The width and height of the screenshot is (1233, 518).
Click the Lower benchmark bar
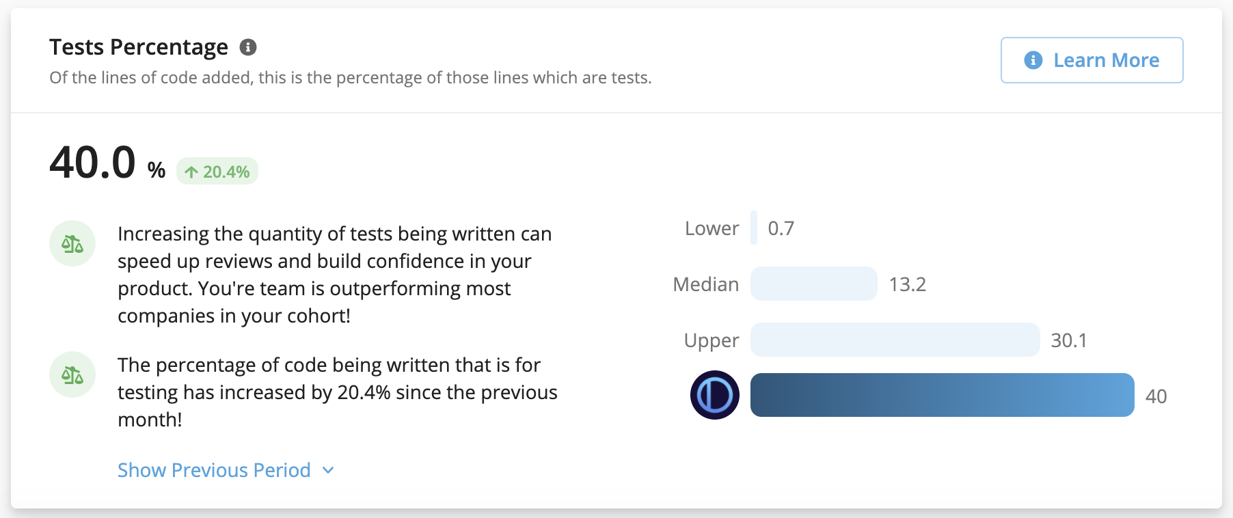click(754, 228)
